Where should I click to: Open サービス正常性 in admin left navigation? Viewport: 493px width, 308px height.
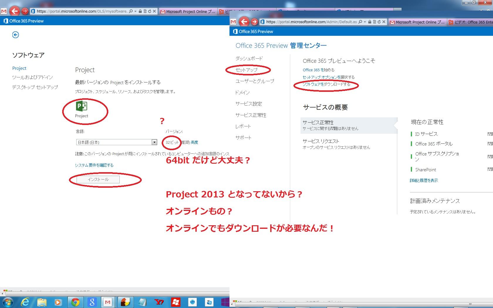[x=251, y=115]
